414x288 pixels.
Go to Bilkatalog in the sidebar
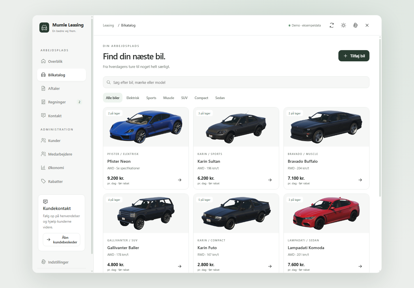62,75
